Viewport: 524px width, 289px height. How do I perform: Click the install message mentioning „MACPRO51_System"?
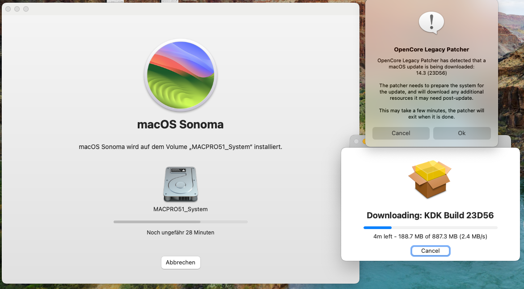pyautogui.click(x=181, y=147)
